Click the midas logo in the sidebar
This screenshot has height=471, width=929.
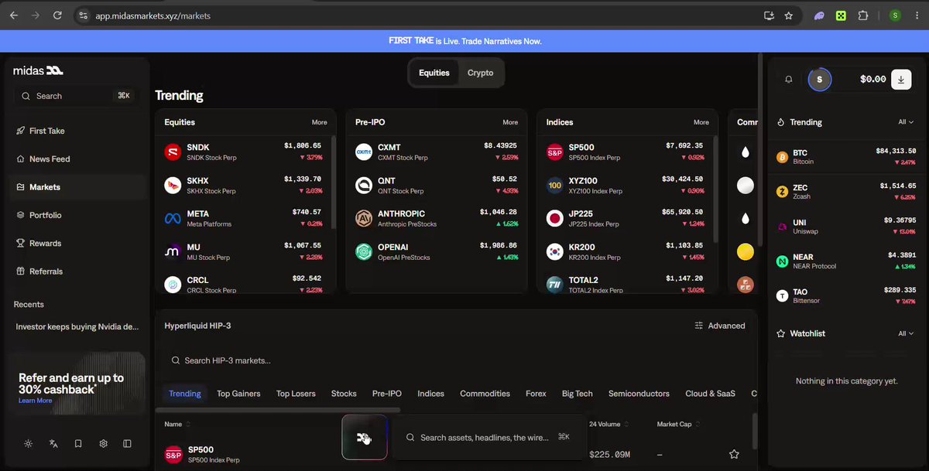point(38,70)
